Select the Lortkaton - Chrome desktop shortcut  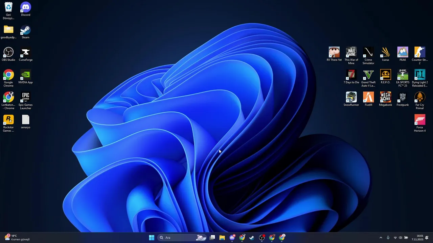pyautogui.click(x=8, y=101)
